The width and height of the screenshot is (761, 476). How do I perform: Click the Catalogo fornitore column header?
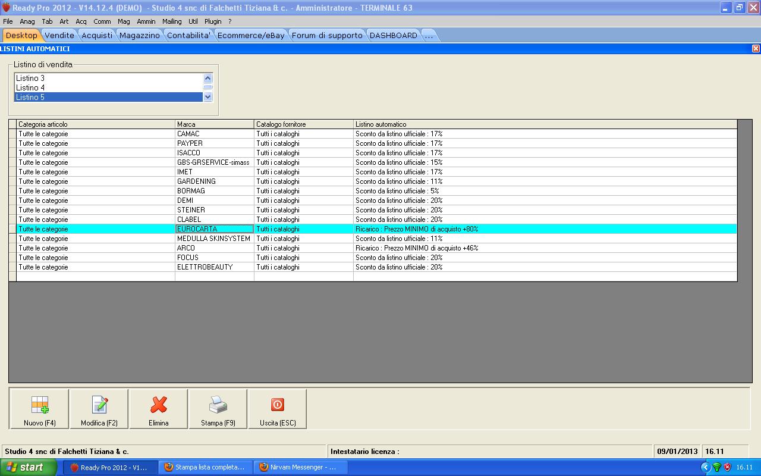304,124
